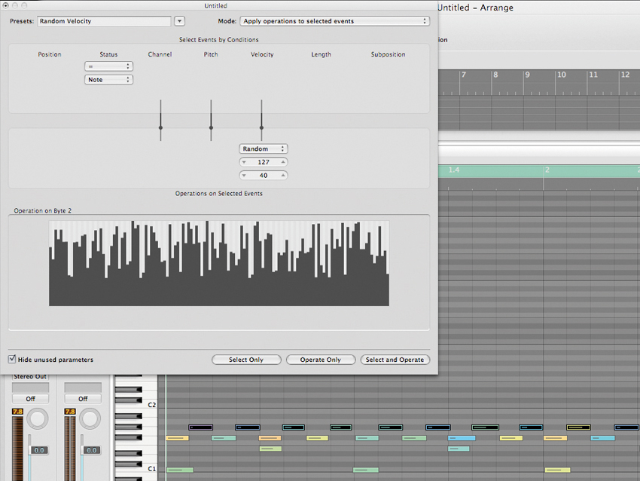Click the first channel pan knob
This screenshot has height=481, width=640.
coord(38,418)
